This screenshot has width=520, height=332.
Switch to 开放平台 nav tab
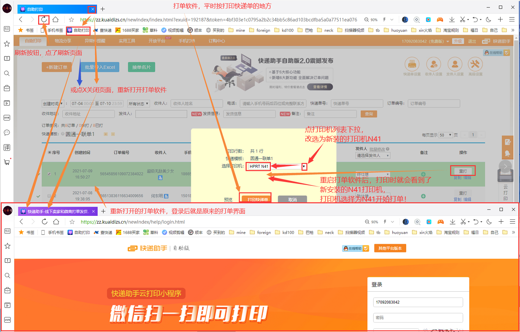click(x=157, y=41)
